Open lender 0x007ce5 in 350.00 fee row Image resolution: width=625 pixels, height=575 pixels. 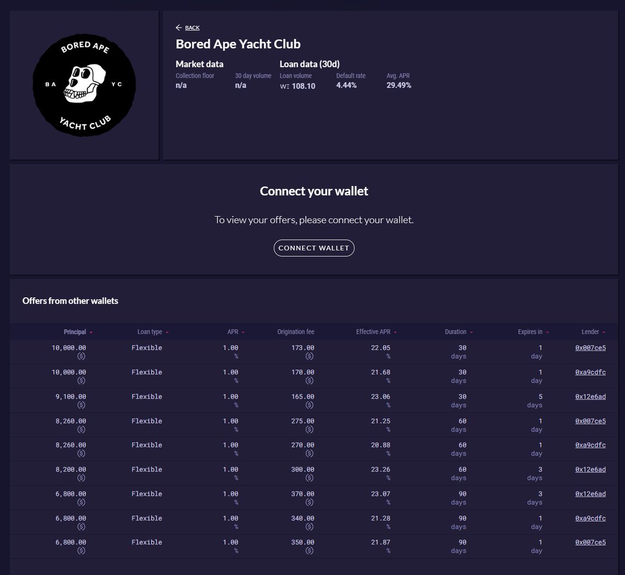(x=591, y=543)
